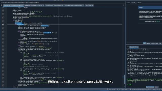
Task: Open the editor pane options menu icon
Action: (x=124, y=5)
